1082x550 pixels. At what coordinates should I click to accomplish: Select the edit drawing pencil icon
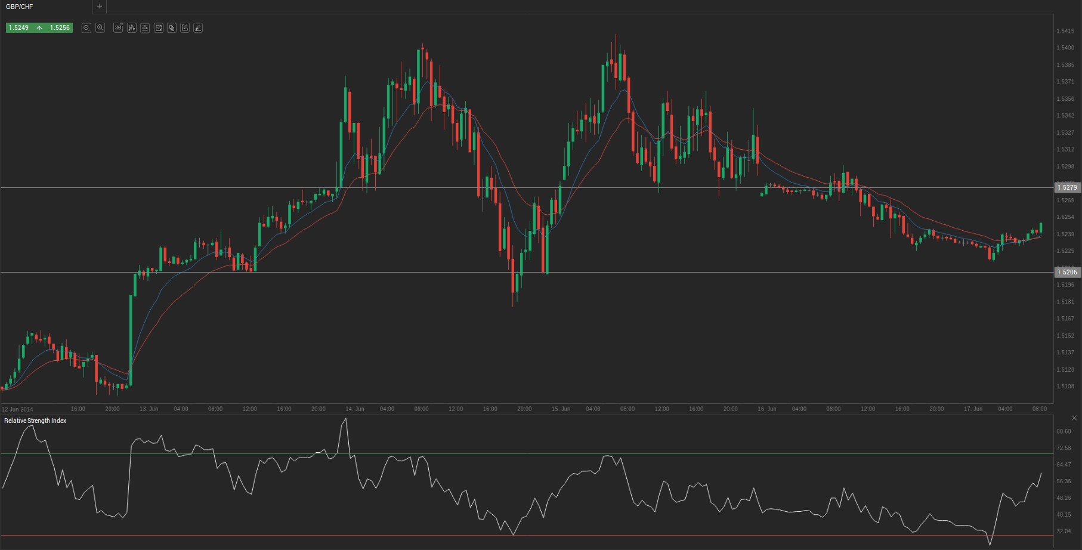click(185, 28)
